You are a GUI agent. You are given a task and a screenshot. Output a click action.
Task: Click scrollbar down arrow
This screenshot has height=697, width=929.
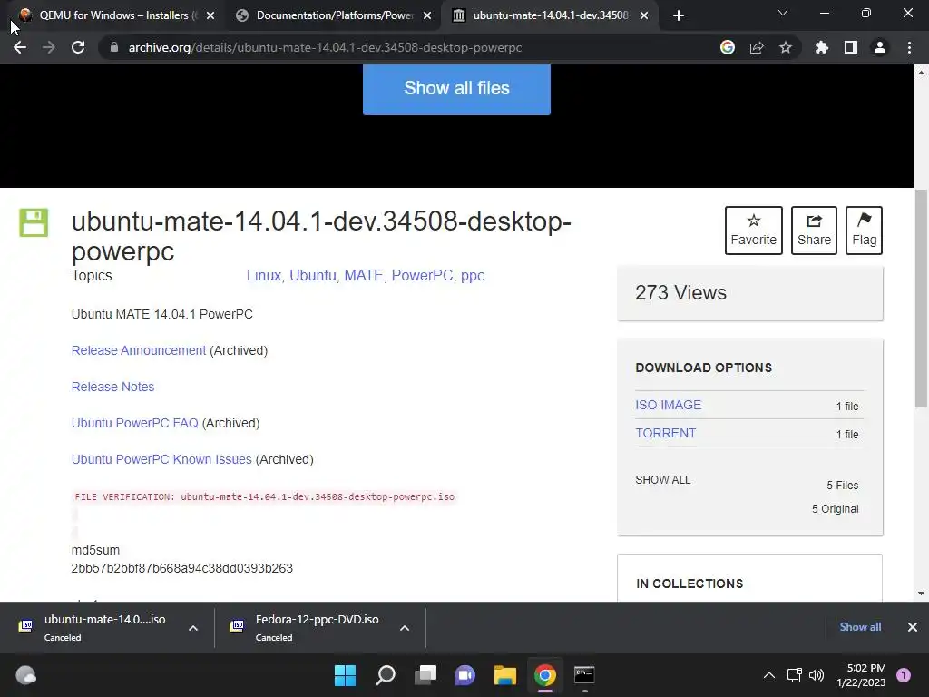(x=921, y=594)
